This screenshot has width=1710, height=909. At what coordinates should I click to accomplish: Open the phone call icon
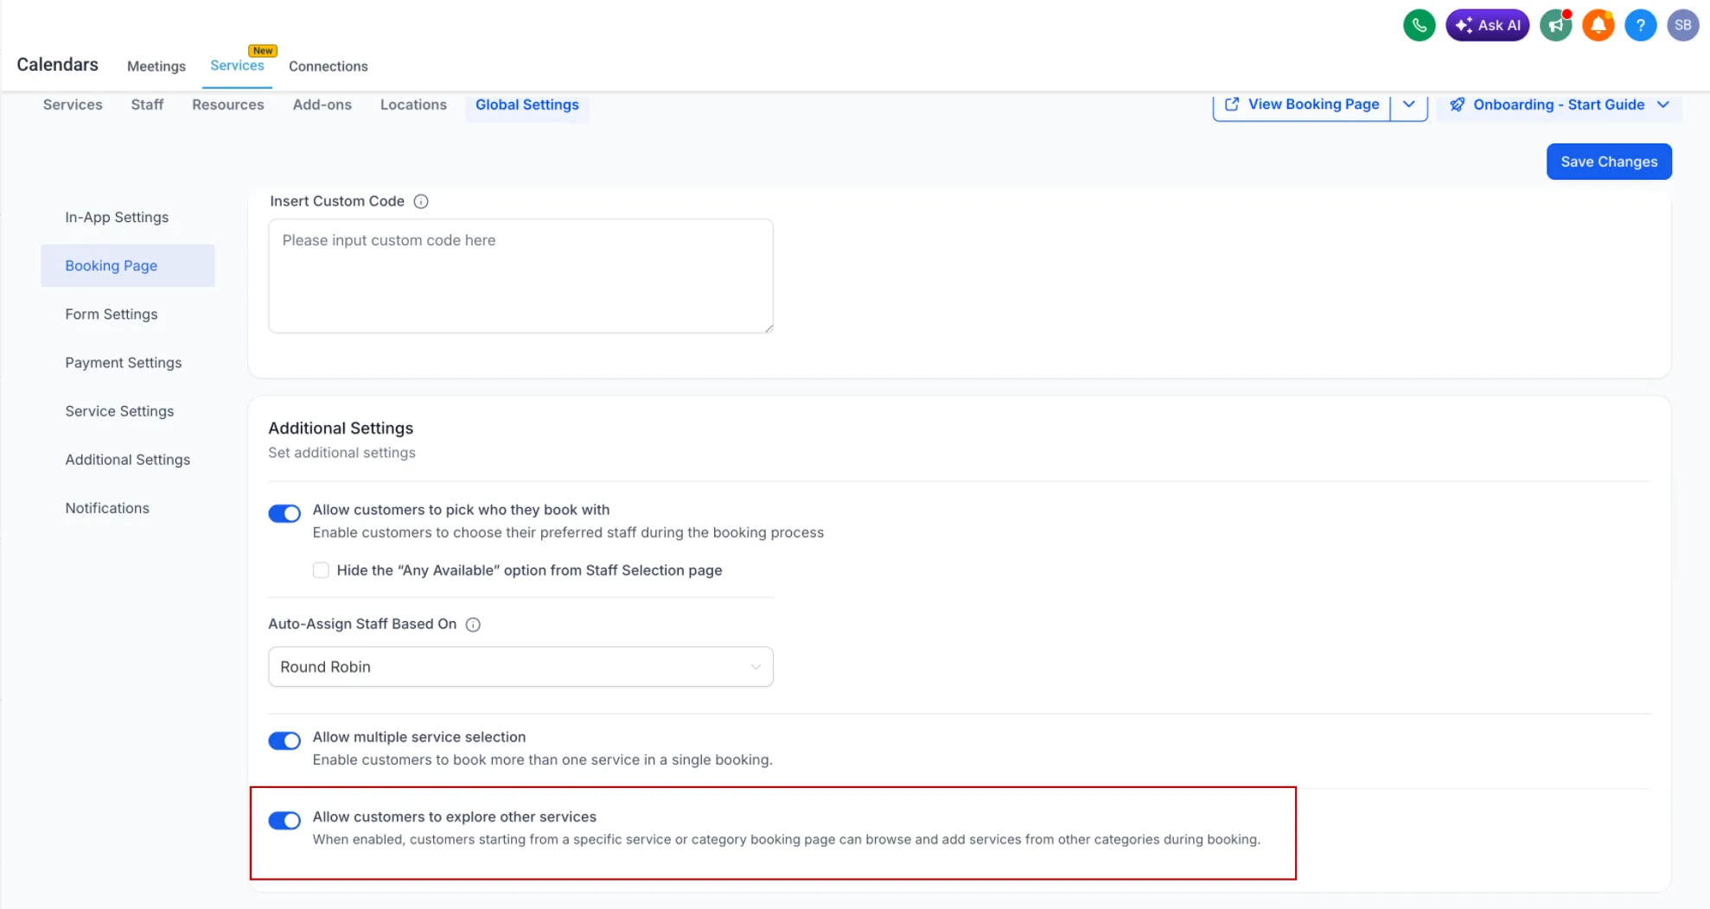(1419, 25)
